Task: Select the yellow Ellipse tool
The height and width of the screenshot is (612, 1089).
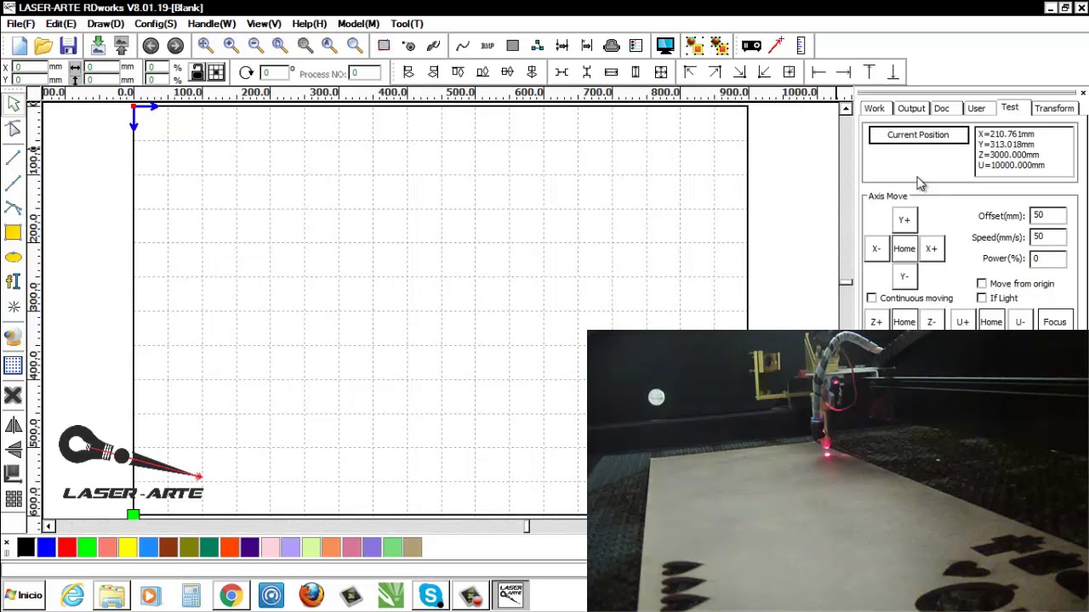Action: (x=13, y=258)
